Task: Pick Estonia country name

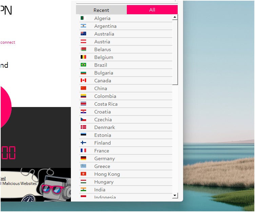Action: 103,135
